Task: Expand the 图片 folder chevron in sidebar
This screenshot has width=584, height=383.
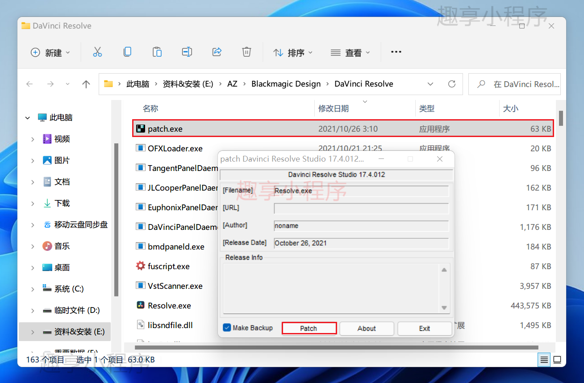Action: click(x=33, y=161)
